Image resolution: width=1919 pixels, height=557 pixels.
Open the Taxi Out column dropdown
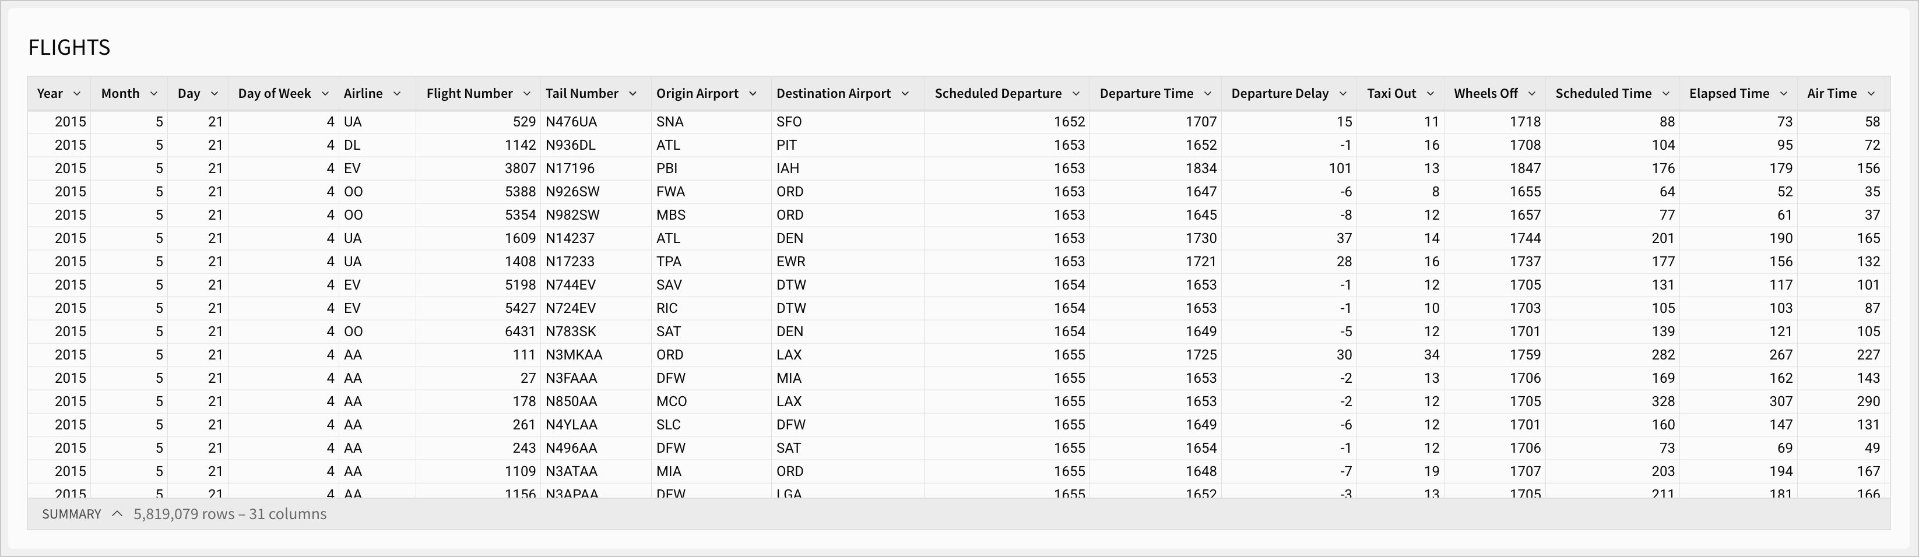pos(1431,94)
